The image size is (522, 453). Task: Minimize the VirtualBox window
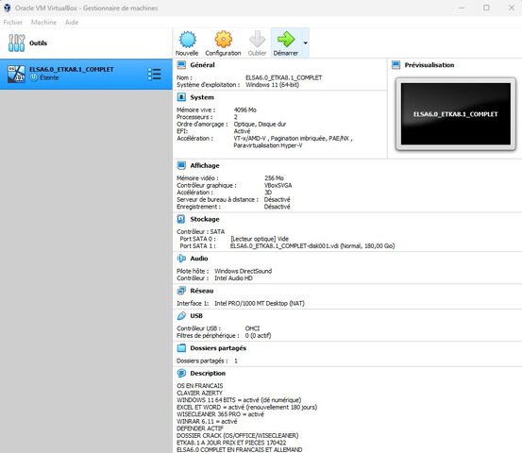pos(462,8)
